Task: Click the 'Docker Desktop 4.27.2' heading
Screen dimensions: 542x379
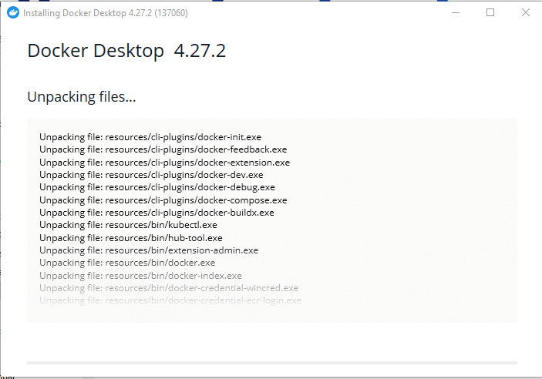Action: pos(126,52)
